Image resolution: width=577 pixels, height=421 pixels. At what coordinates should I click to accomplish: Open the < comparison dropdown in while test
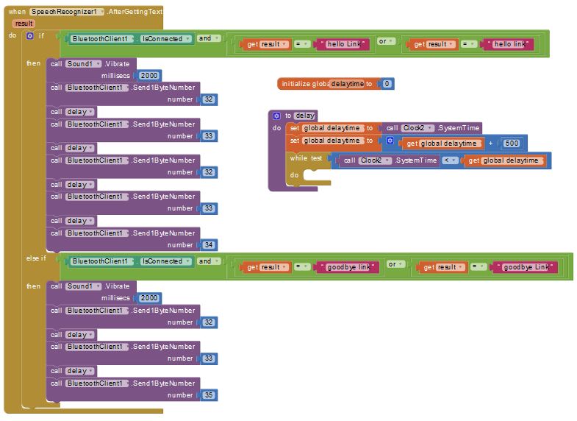[450, 160]
